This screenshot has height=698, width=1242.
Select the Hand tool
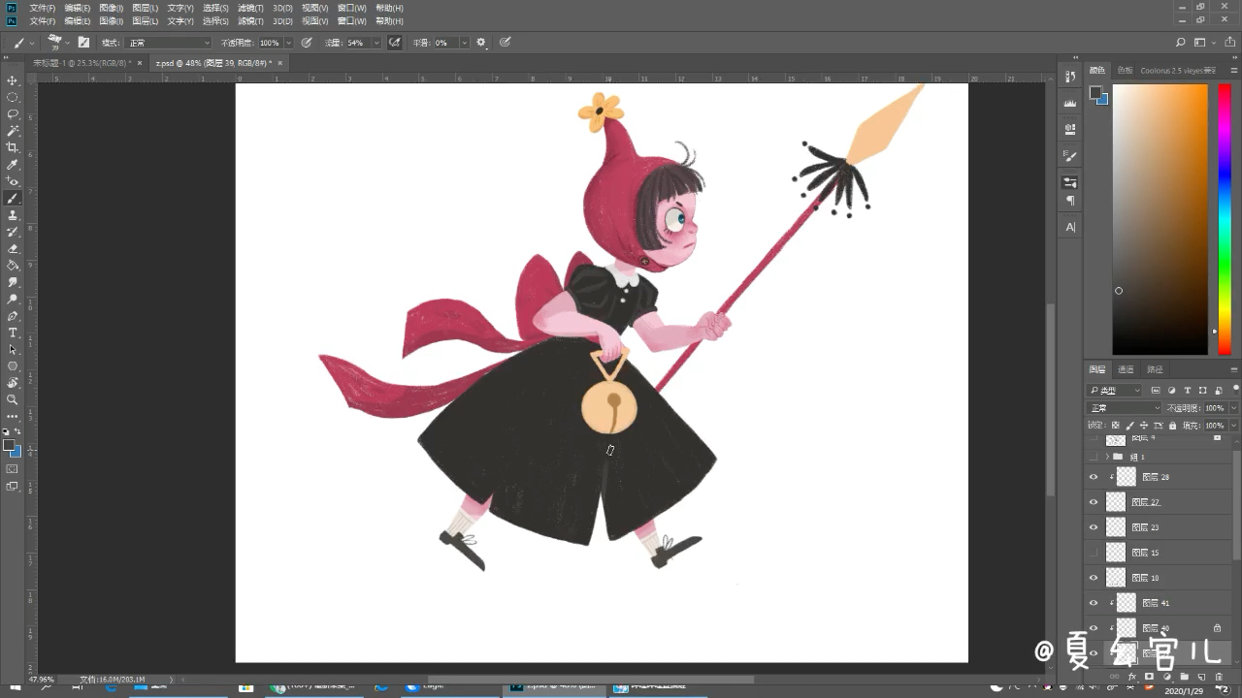click(x=13, y=383)
